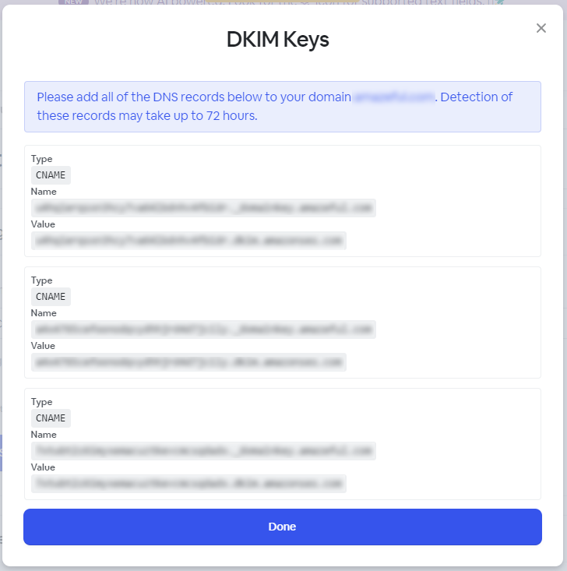The height and width of the screenshot is (571, 567).
Task: Select the third record's Value field value
Action: [188, 484]
